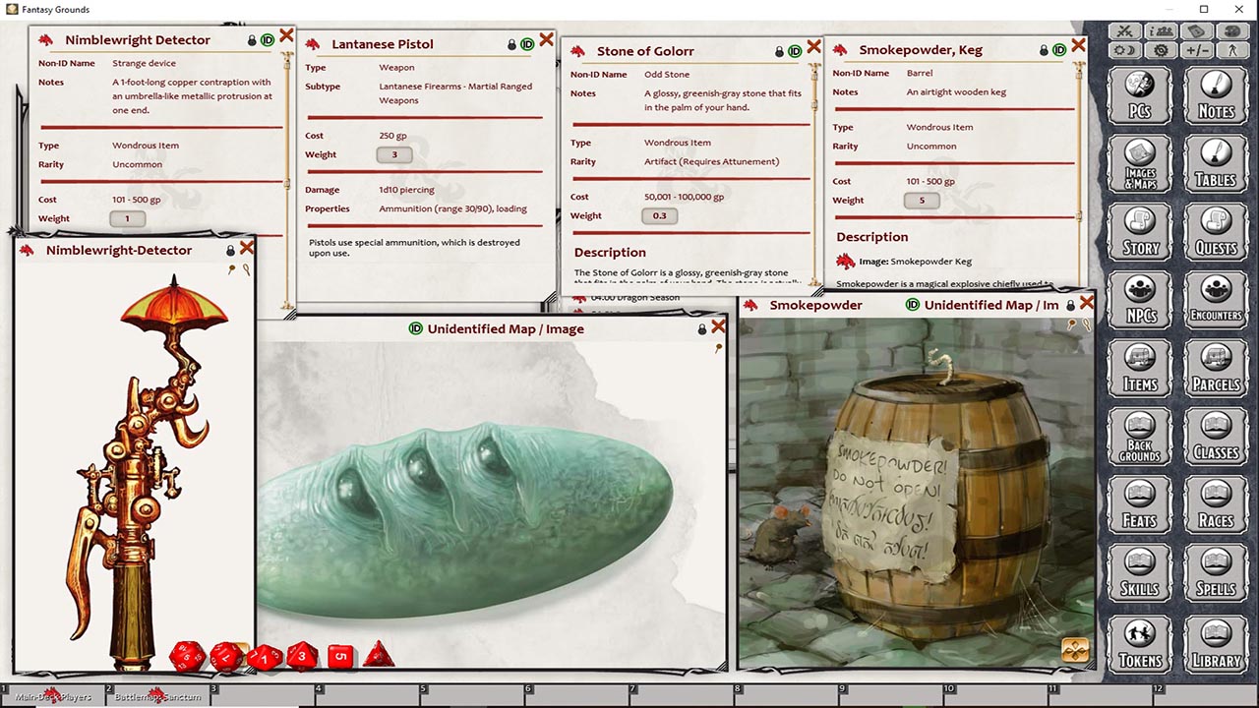The height and width of the screenshot is (708, 1259).
Task: Open the Classes sidebar panel
Action: [1216, 438]
